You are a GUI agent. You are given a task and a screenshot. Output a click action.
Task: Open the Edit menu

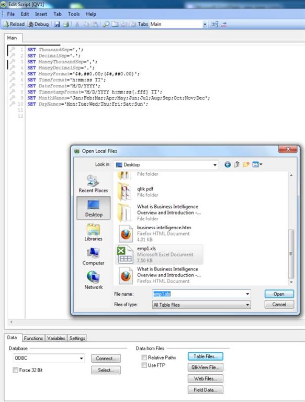tap(25, 14)
